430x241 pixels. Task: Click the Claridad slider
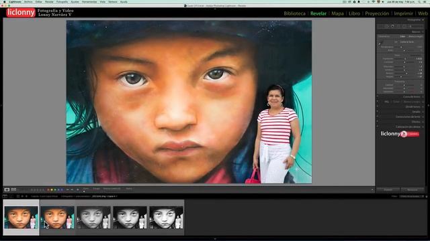[404, 85]
